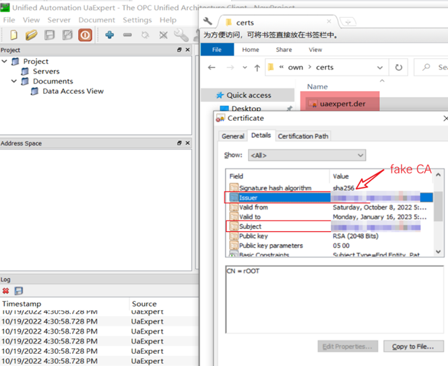Open the Home ribbon tab in explorer
The height and width of the screenshot is (366, 448).
[251, 49]
